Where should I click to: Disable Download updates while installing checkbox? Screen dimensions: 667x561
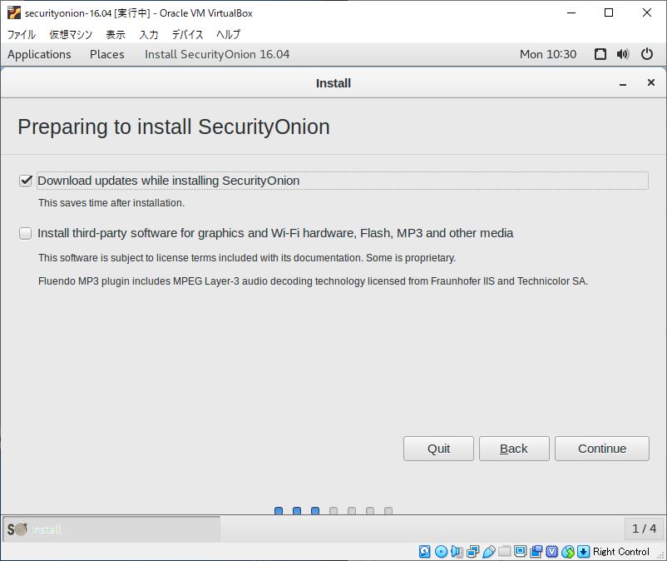[26, 181]
